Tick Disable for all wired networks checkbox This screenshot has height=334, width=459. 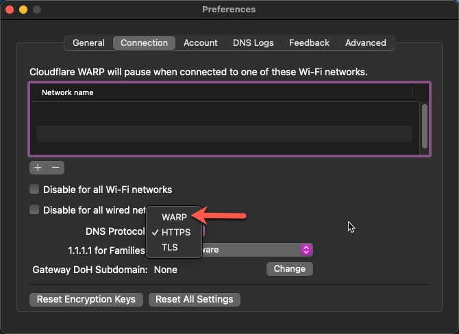point(34,209)
